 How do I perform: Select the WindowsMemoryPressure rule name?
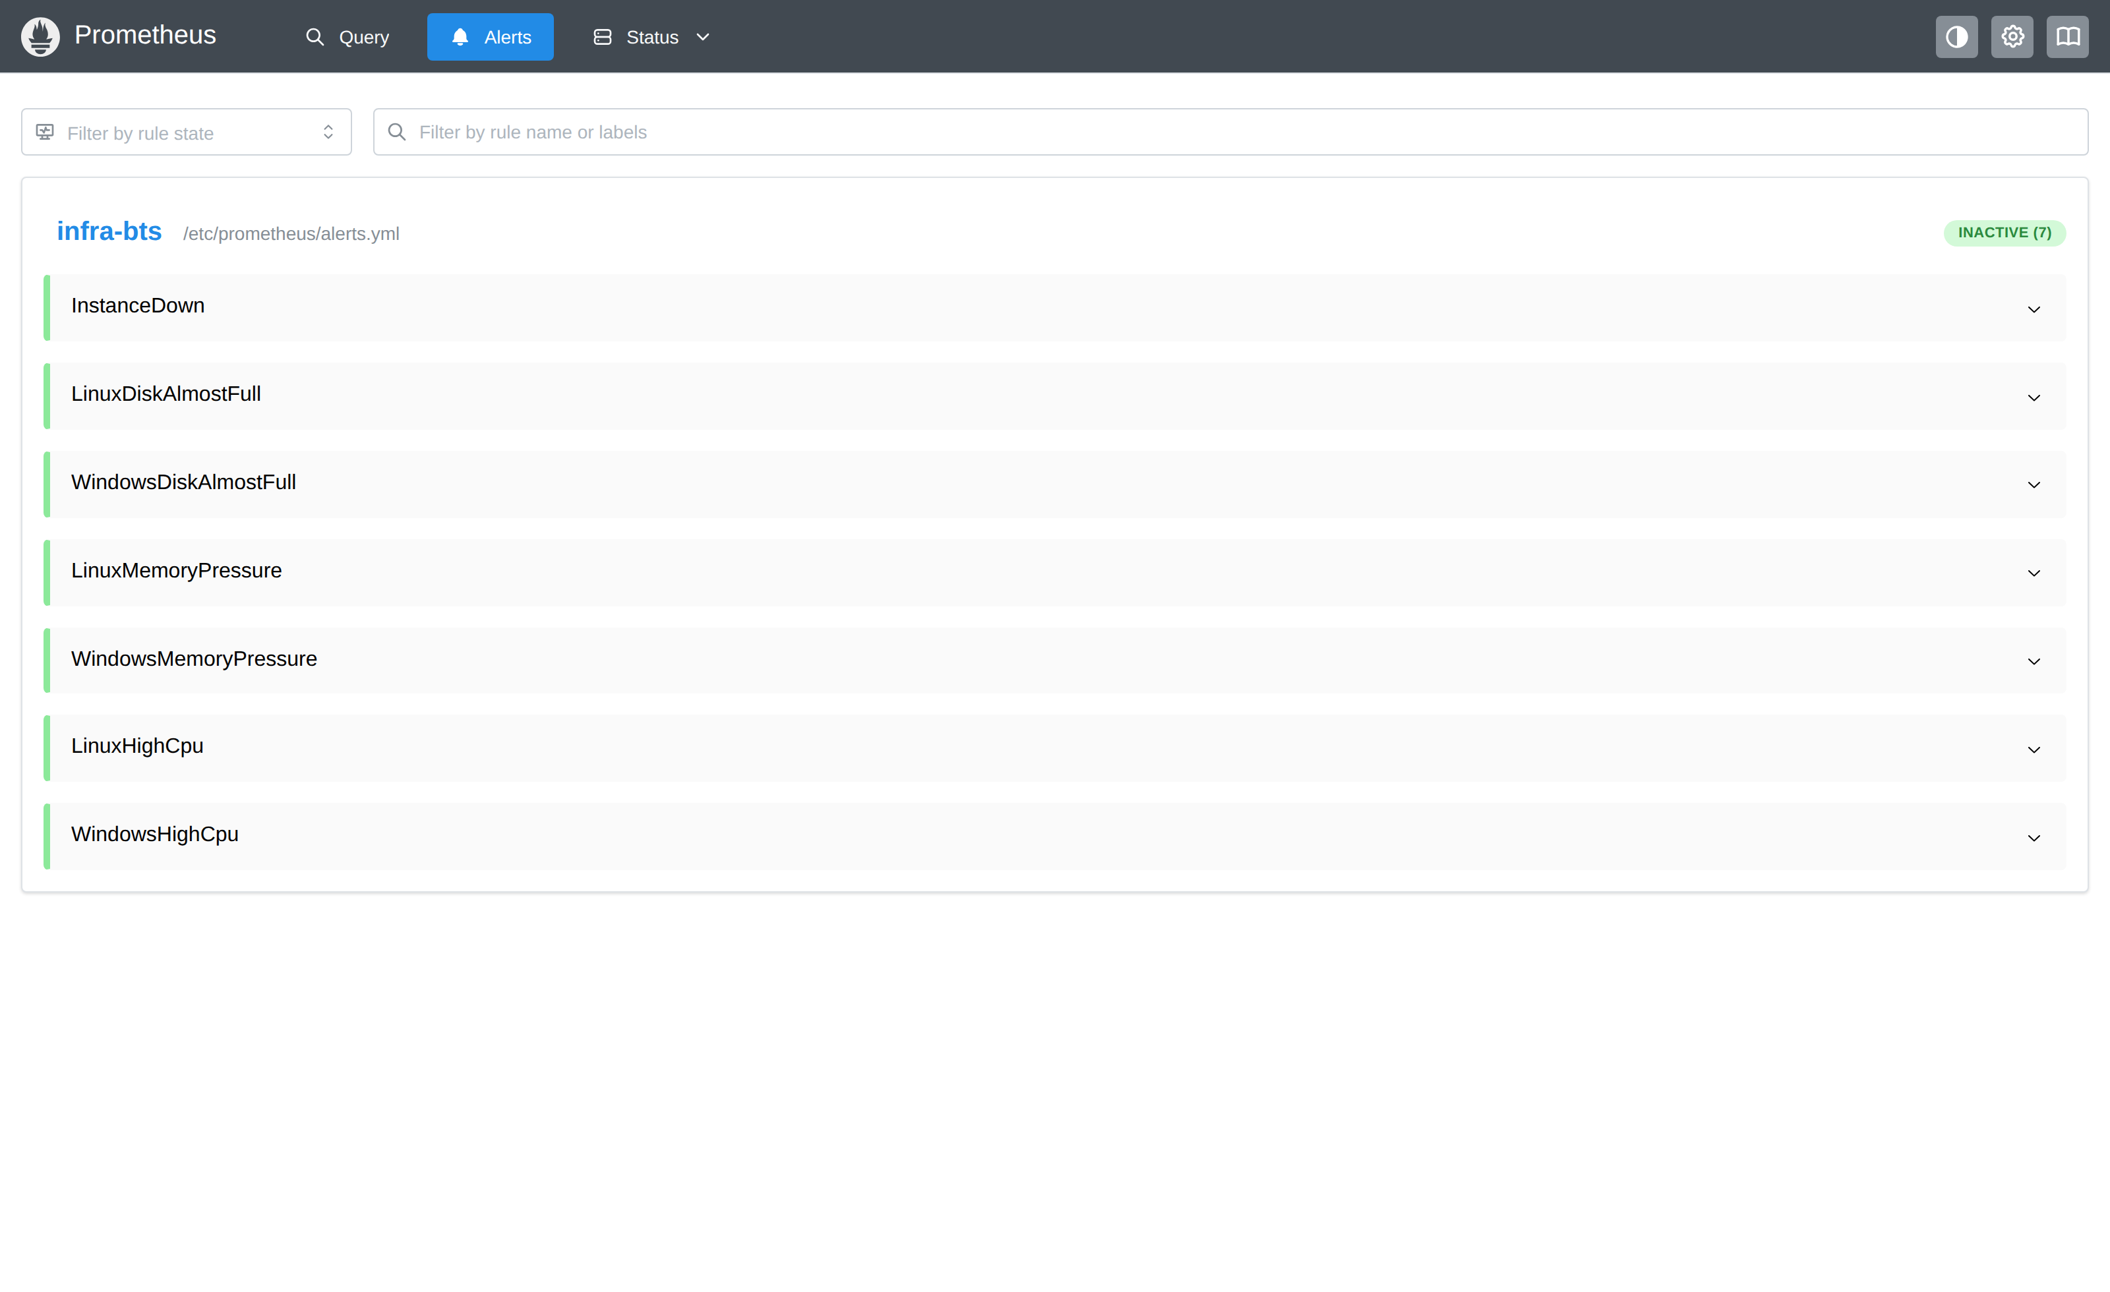pos(194,659)
